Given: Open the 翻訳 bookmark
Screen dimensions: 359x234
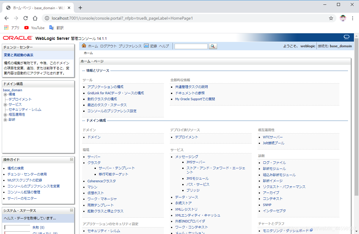Looking at the screenshot, I should point(57,28).
